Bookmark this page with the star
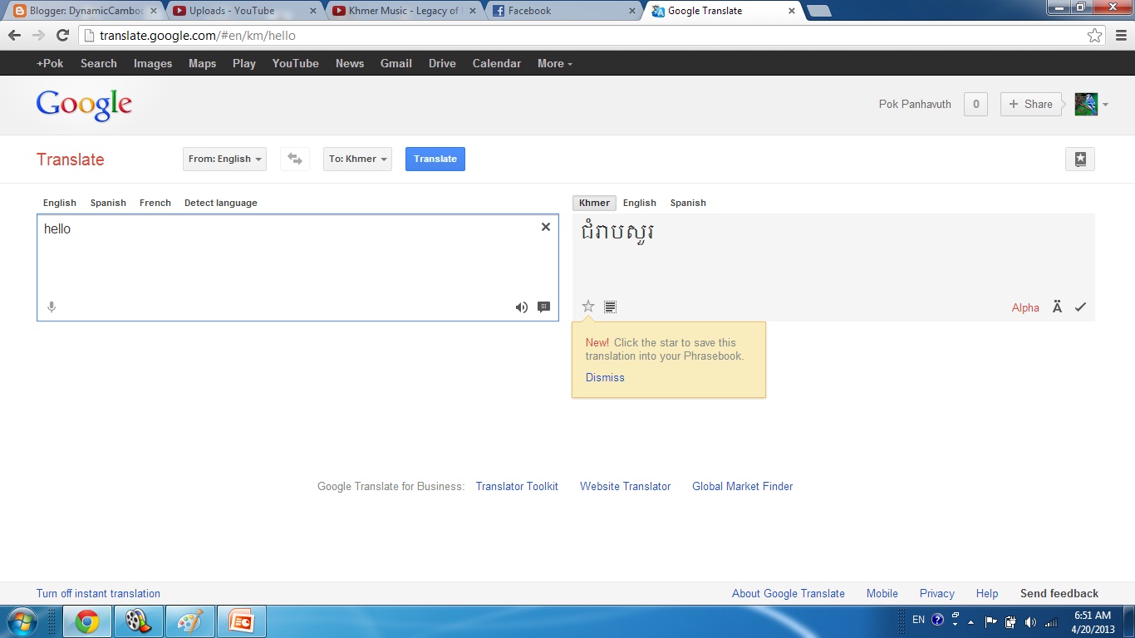This screenshot has height=638, width=1135. click(x=1095, y=35)
